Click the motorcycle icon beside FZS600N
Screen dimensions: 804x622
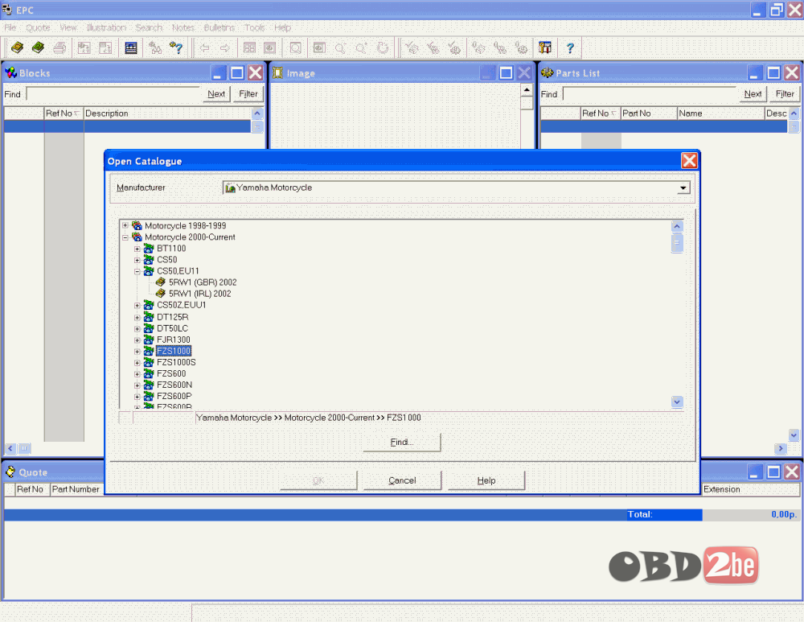coord(149,385)
